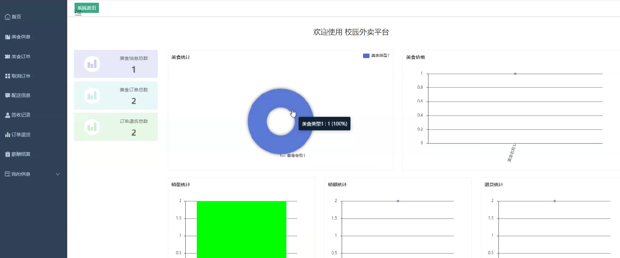Click the chat bubble icon for 配送信息
Image resolution: width=620 pixels, height=258 pixels.
7,95
